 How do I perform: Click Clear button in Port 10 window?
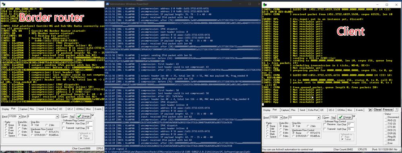coord(377,110)
